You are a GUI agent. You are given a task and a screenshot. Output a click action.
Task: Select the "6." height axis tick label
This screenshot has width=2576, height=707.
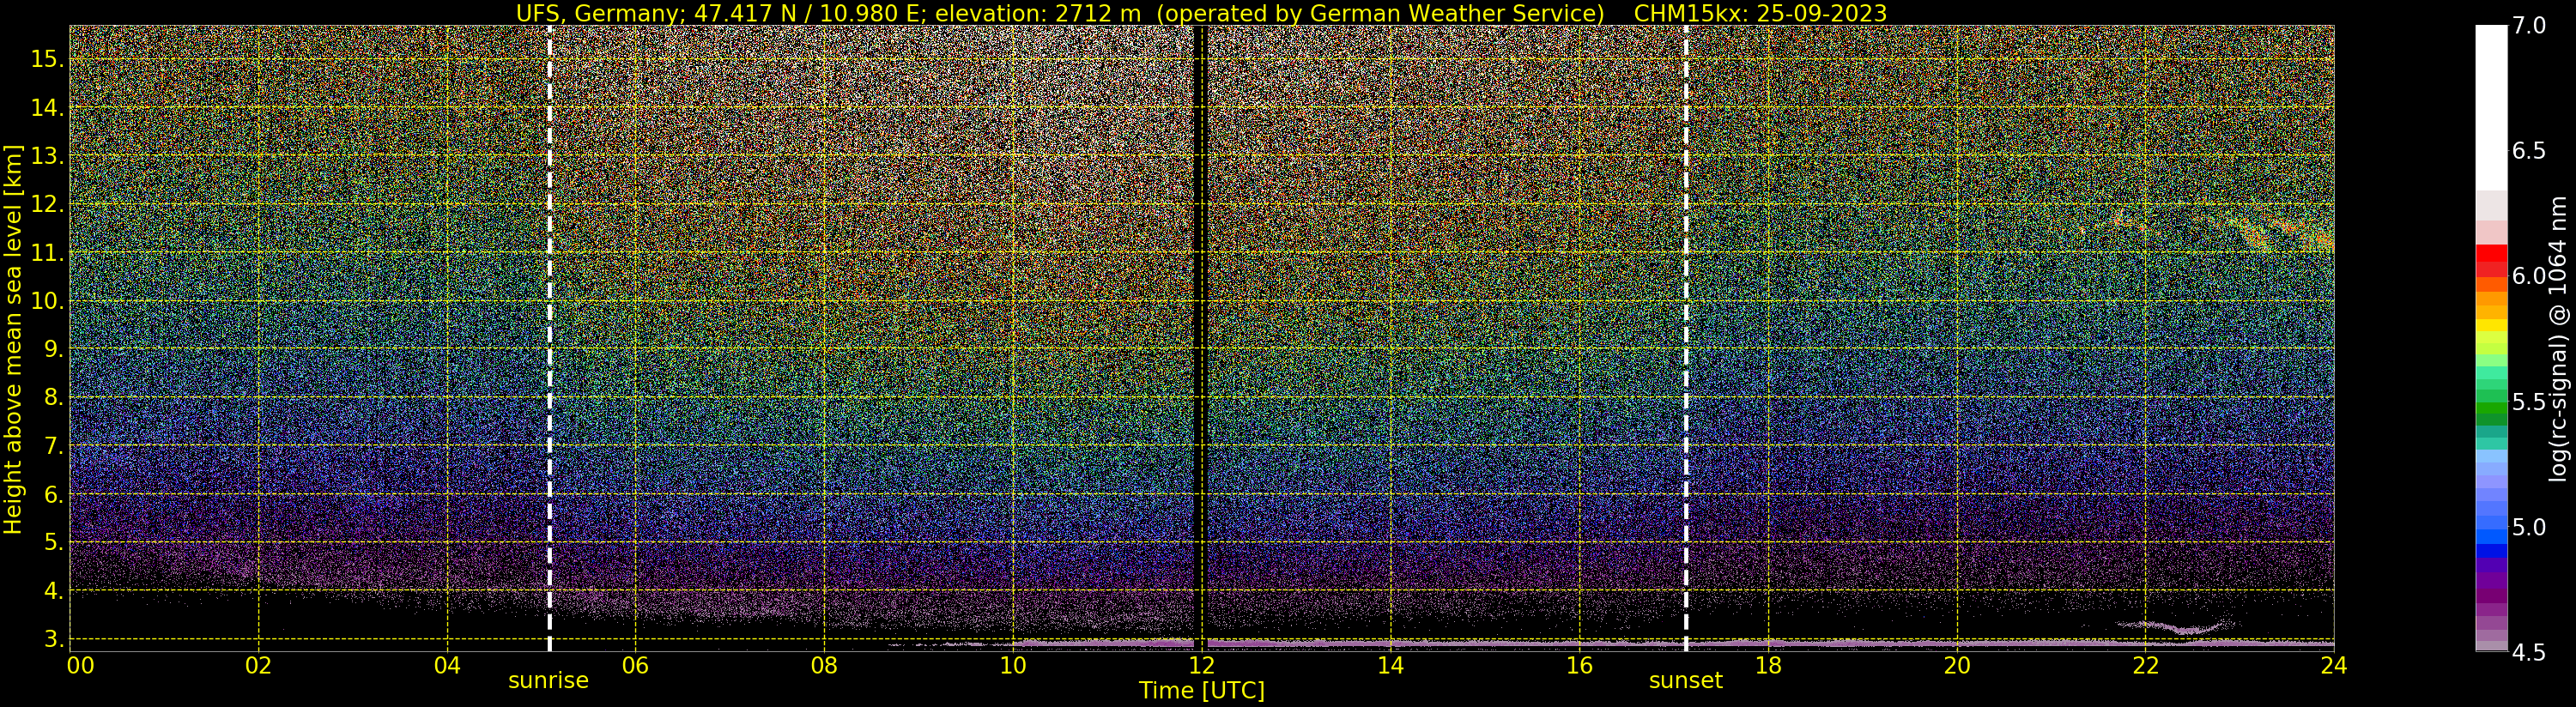point(54,494)
